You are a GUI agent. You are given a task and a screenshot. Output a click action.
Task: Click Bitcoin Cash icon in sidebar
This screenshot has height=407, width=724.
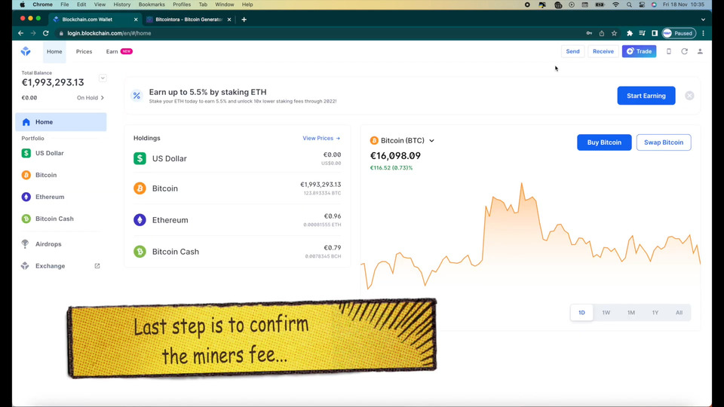pyautogui.click(x=26, y=219)
